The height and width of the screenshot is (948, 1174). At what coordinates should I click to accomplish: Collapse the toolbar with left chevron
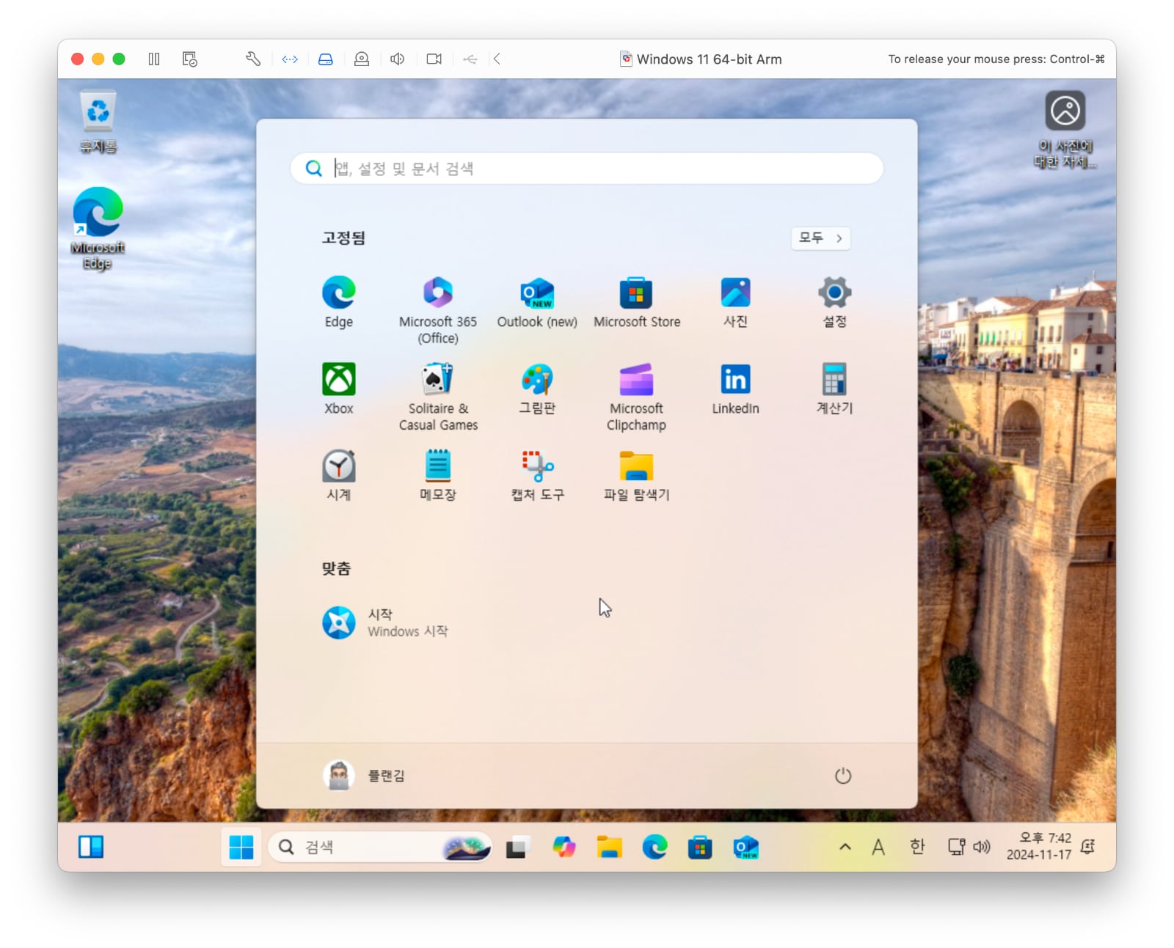tap(497, 59)
